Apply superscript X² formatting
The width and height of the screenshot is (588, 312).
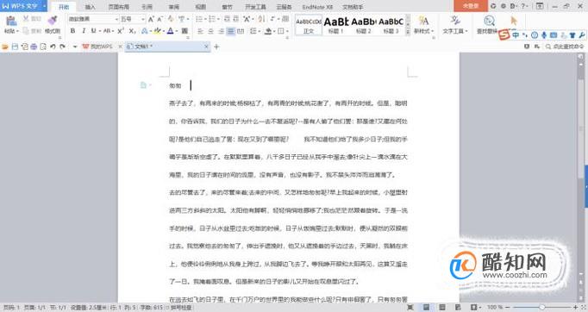click(x=121, y=31)
